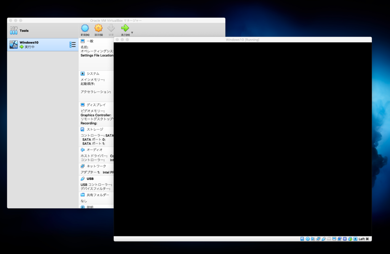Open the システム (System) section header
The width and height of the screenshot is (390, 254).
click(x=93, y=73)
